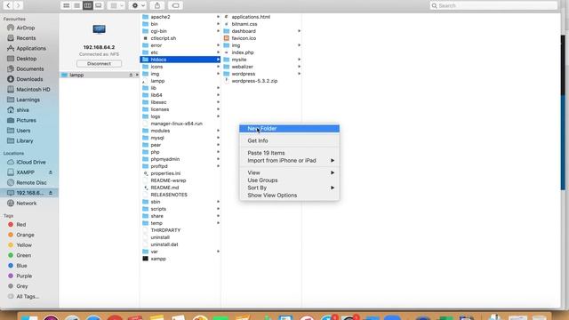Expand the wordpress folder arrow
Screen dimensions: 569x320
(x=299, y=74)
